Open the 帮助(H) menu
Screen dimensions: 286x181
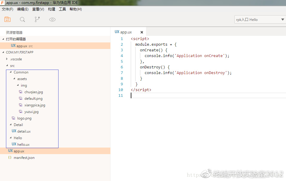click(76, 9)
